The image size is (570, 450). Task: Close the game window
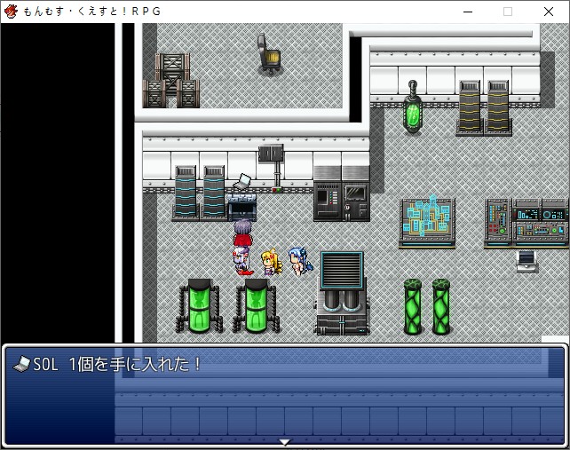pos(549,12)
